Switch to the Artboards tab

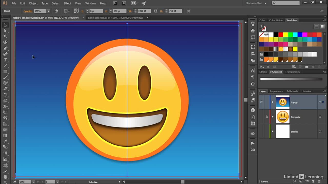click(x=292, y=91)
